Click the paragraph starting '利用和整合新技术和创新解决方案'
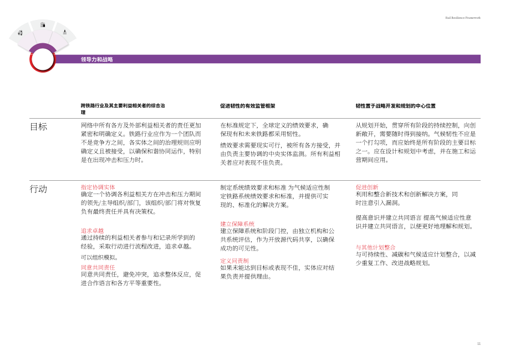Image resolution: width=510 pixels, height=361 pixels. pos(406,199)
